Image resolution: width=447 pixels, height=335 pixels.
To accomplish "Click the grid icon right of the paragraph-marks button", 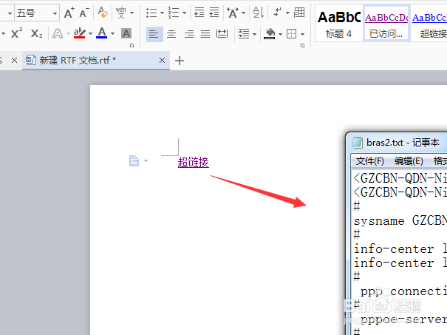I will [299, 13].
